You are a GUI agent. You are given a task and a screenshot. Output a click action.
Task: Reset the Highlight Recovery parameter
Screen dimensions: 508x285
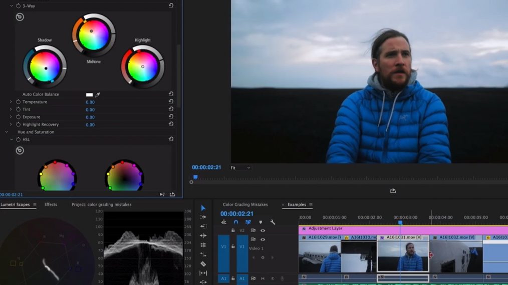click(171, 124)
